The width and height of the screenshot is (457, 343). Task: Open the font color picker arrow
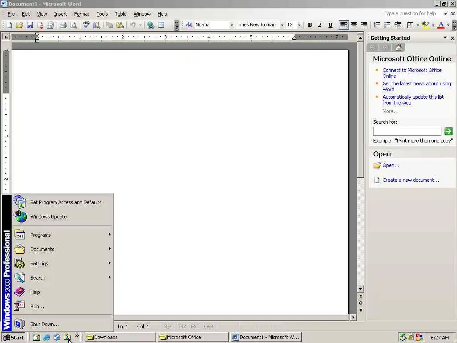click(448, 25)
